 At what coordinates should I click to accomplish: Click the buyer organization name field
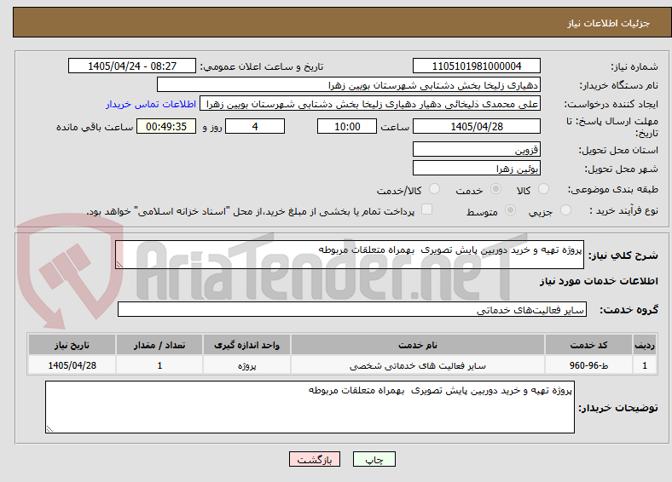pyautogui.click(x=349, y=85)
